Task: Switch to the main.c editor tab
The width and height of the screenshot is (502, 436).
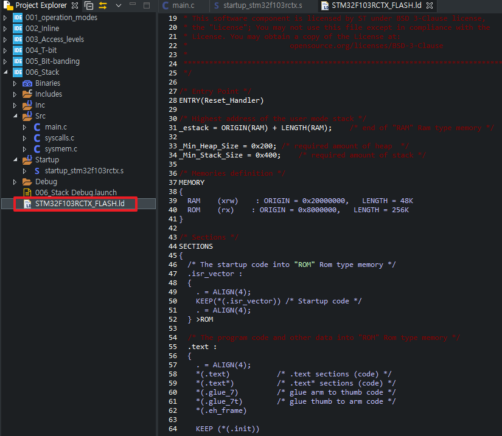Action: coord(183,5)
